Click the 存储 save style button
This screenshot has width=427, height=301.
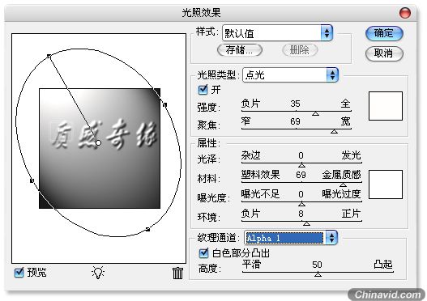(240, 50)
